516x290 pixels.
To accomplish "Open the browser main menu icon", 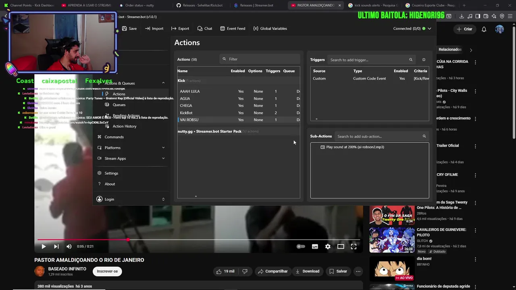I will point(510,16).
